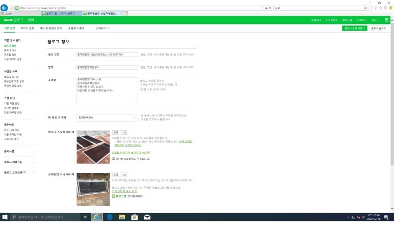Open the Naver apps grid icon
The height and width of the screenshot is (232, 394).
click(386, 20)
